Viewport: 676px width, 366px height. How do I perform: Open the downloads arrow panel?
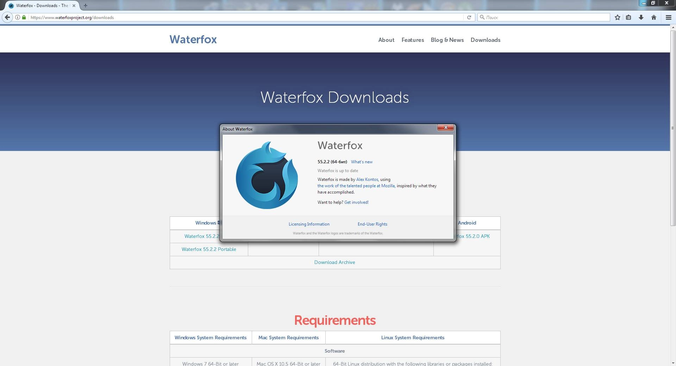[x=641, y=17]
